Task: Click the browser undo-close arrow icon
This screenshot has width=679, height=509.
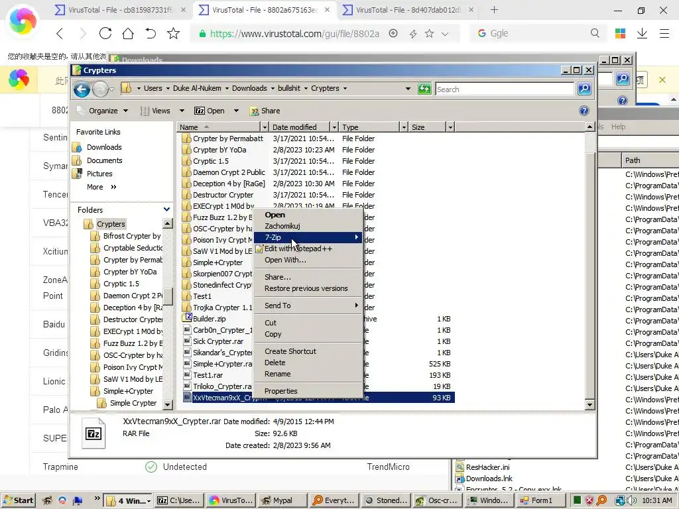Action: 151,33
